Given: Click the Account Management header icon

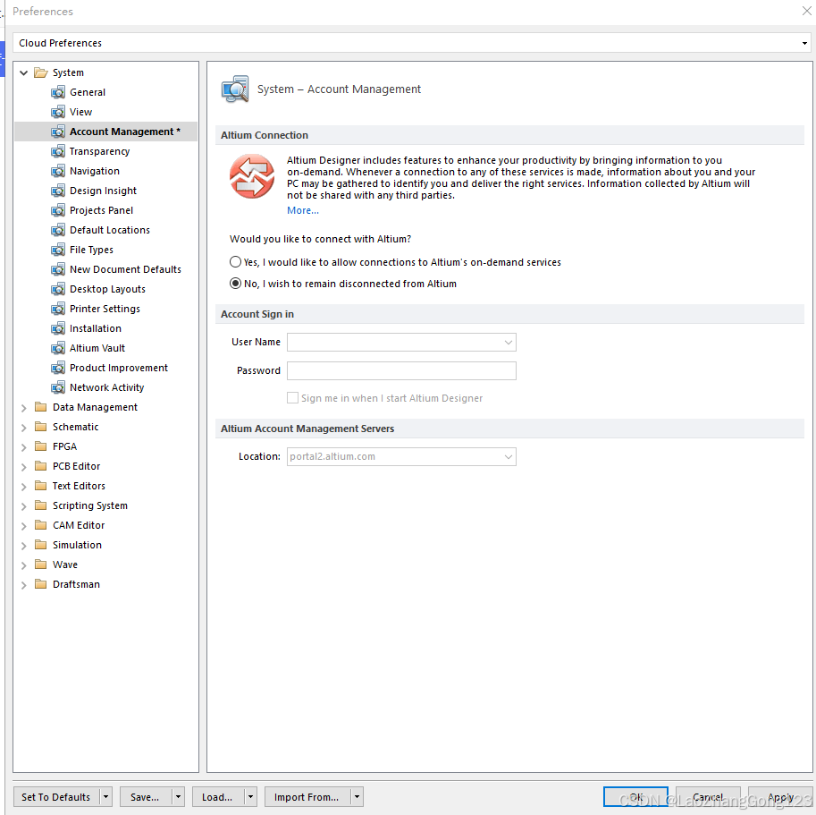Looking at the screenshot, I should tap(235, 89).
